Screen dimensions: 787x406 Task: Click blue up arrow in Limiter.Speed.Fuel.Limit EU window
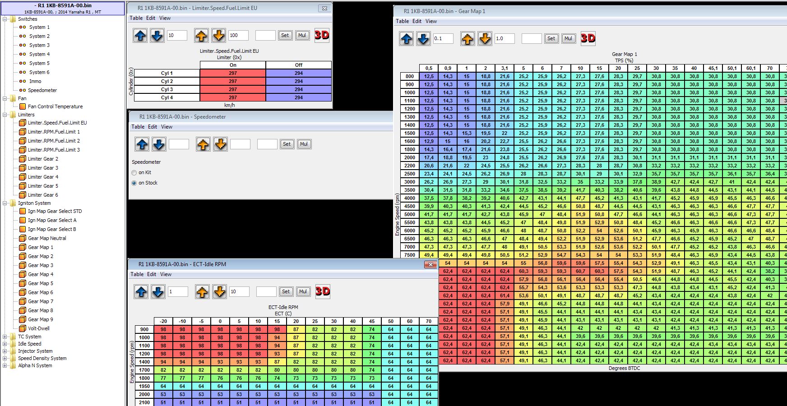pyautogui.click(x=140, y=35)
